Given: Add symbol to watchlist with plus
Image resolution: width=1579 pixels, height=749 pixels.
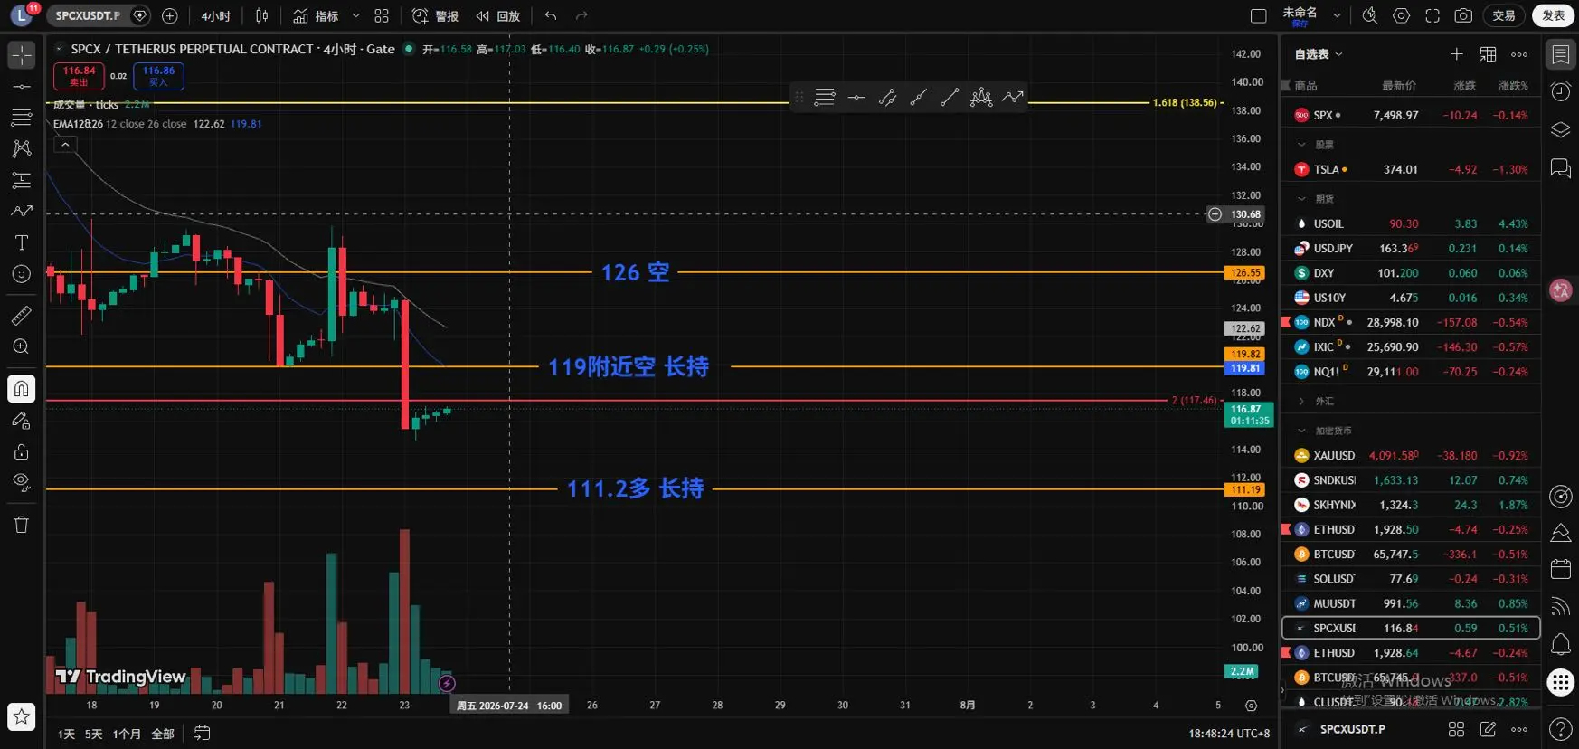Looking at the screenshot, I should pyautogui.click(x=1456, y=54).
